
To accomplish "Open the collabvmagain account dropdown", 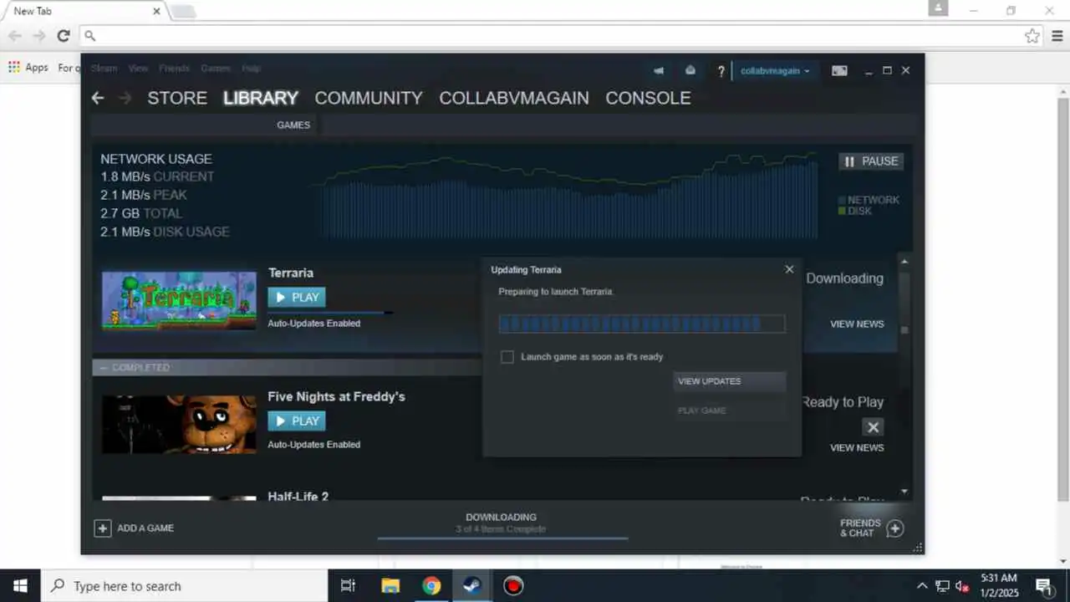I will point(775,71).
